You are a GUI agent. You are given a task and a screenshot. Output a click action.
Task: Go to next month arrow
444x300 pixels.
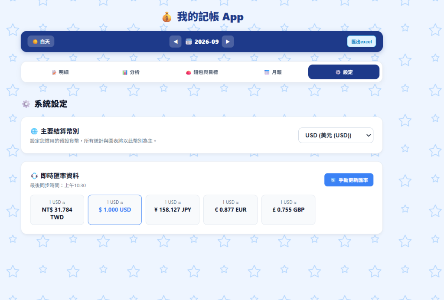pos(228,42)
